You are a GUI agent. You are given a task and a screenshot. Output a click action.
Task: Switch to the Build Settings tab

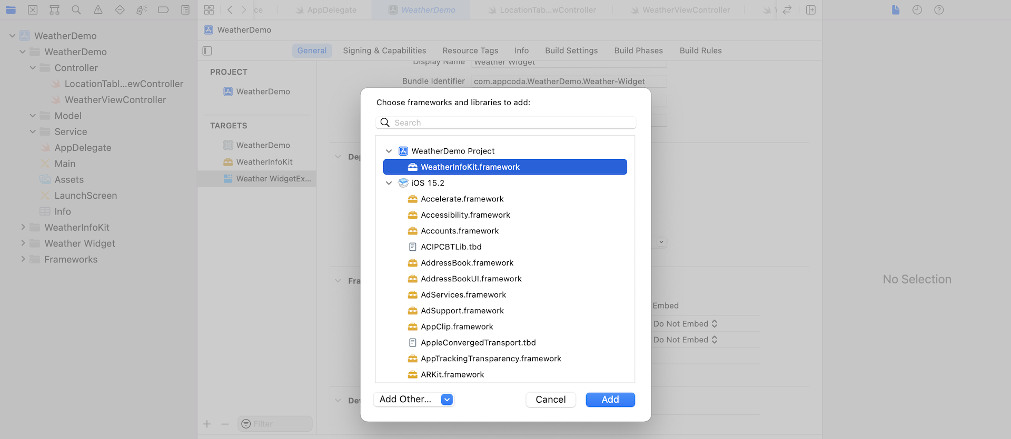(x=571, y=50)
